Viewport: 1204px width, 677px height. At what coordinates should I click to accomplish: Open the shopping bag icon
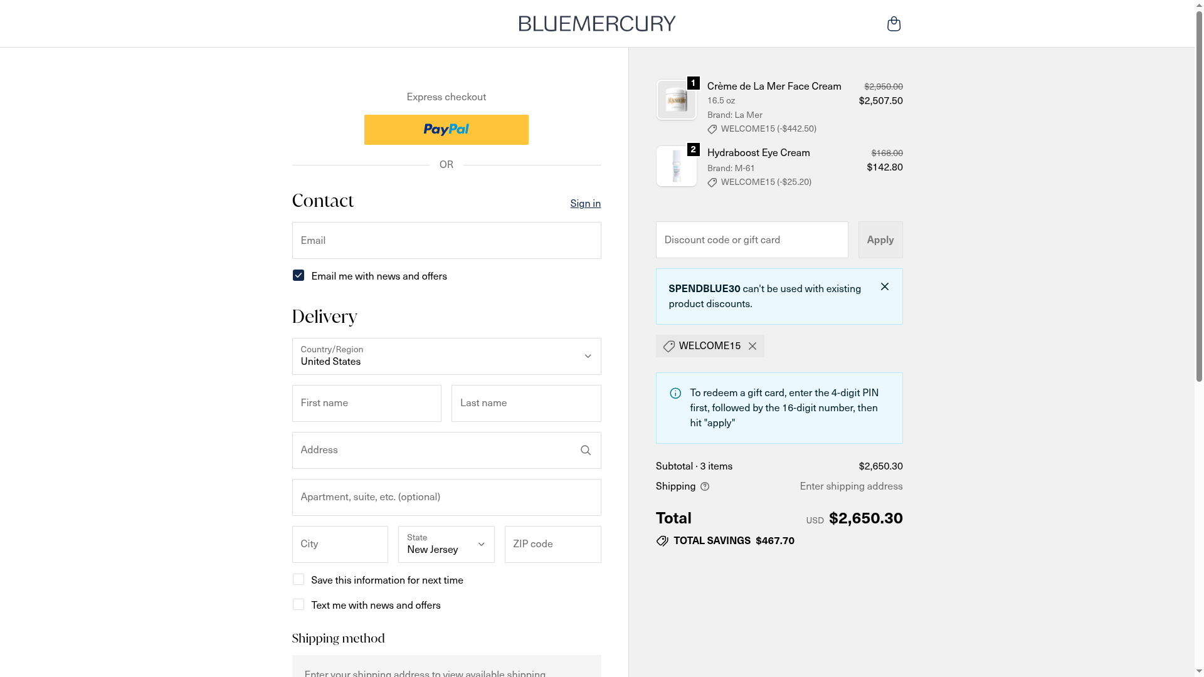[x=894, y=24]
